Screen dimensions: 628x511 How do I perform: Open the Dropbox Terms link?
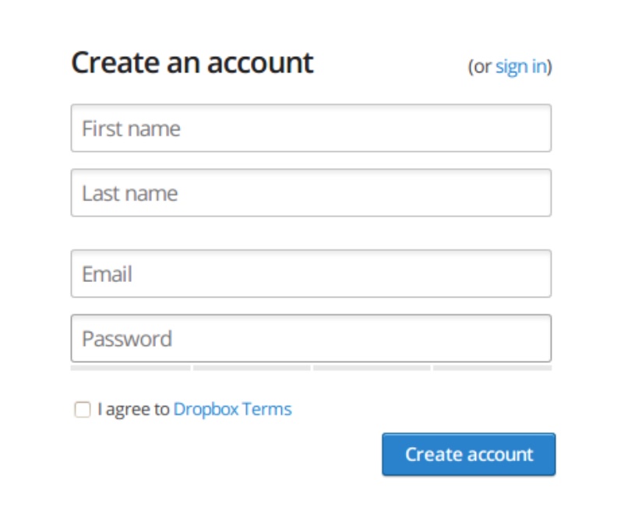pos(232,409)
